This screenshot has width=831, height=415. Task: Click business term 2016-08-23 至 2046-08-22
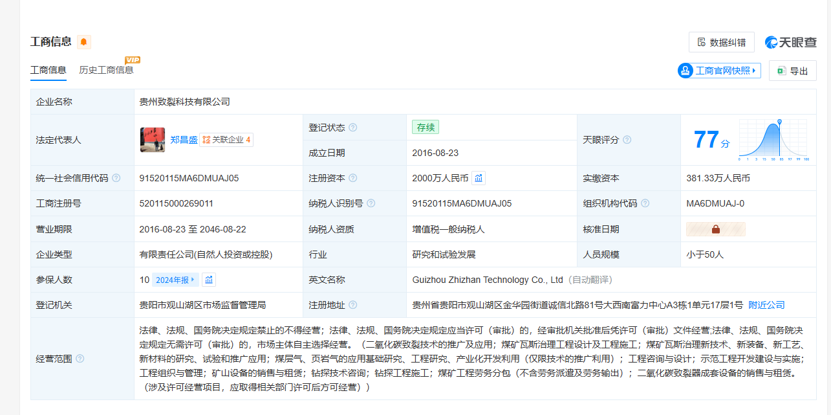[x=193, y=229]
